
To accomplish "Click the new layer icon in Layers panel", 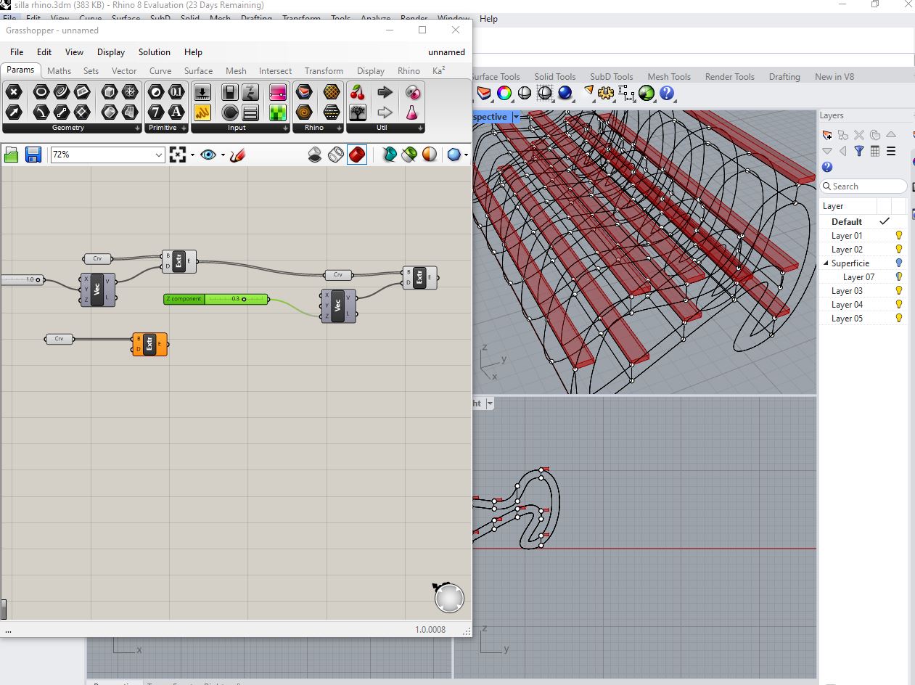I will [827, 135].
